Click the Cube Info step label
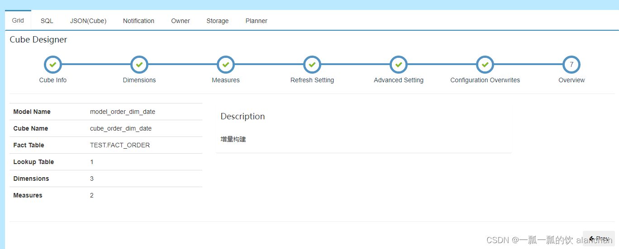The height and width of the screenshot is (249, 619). 53,80
